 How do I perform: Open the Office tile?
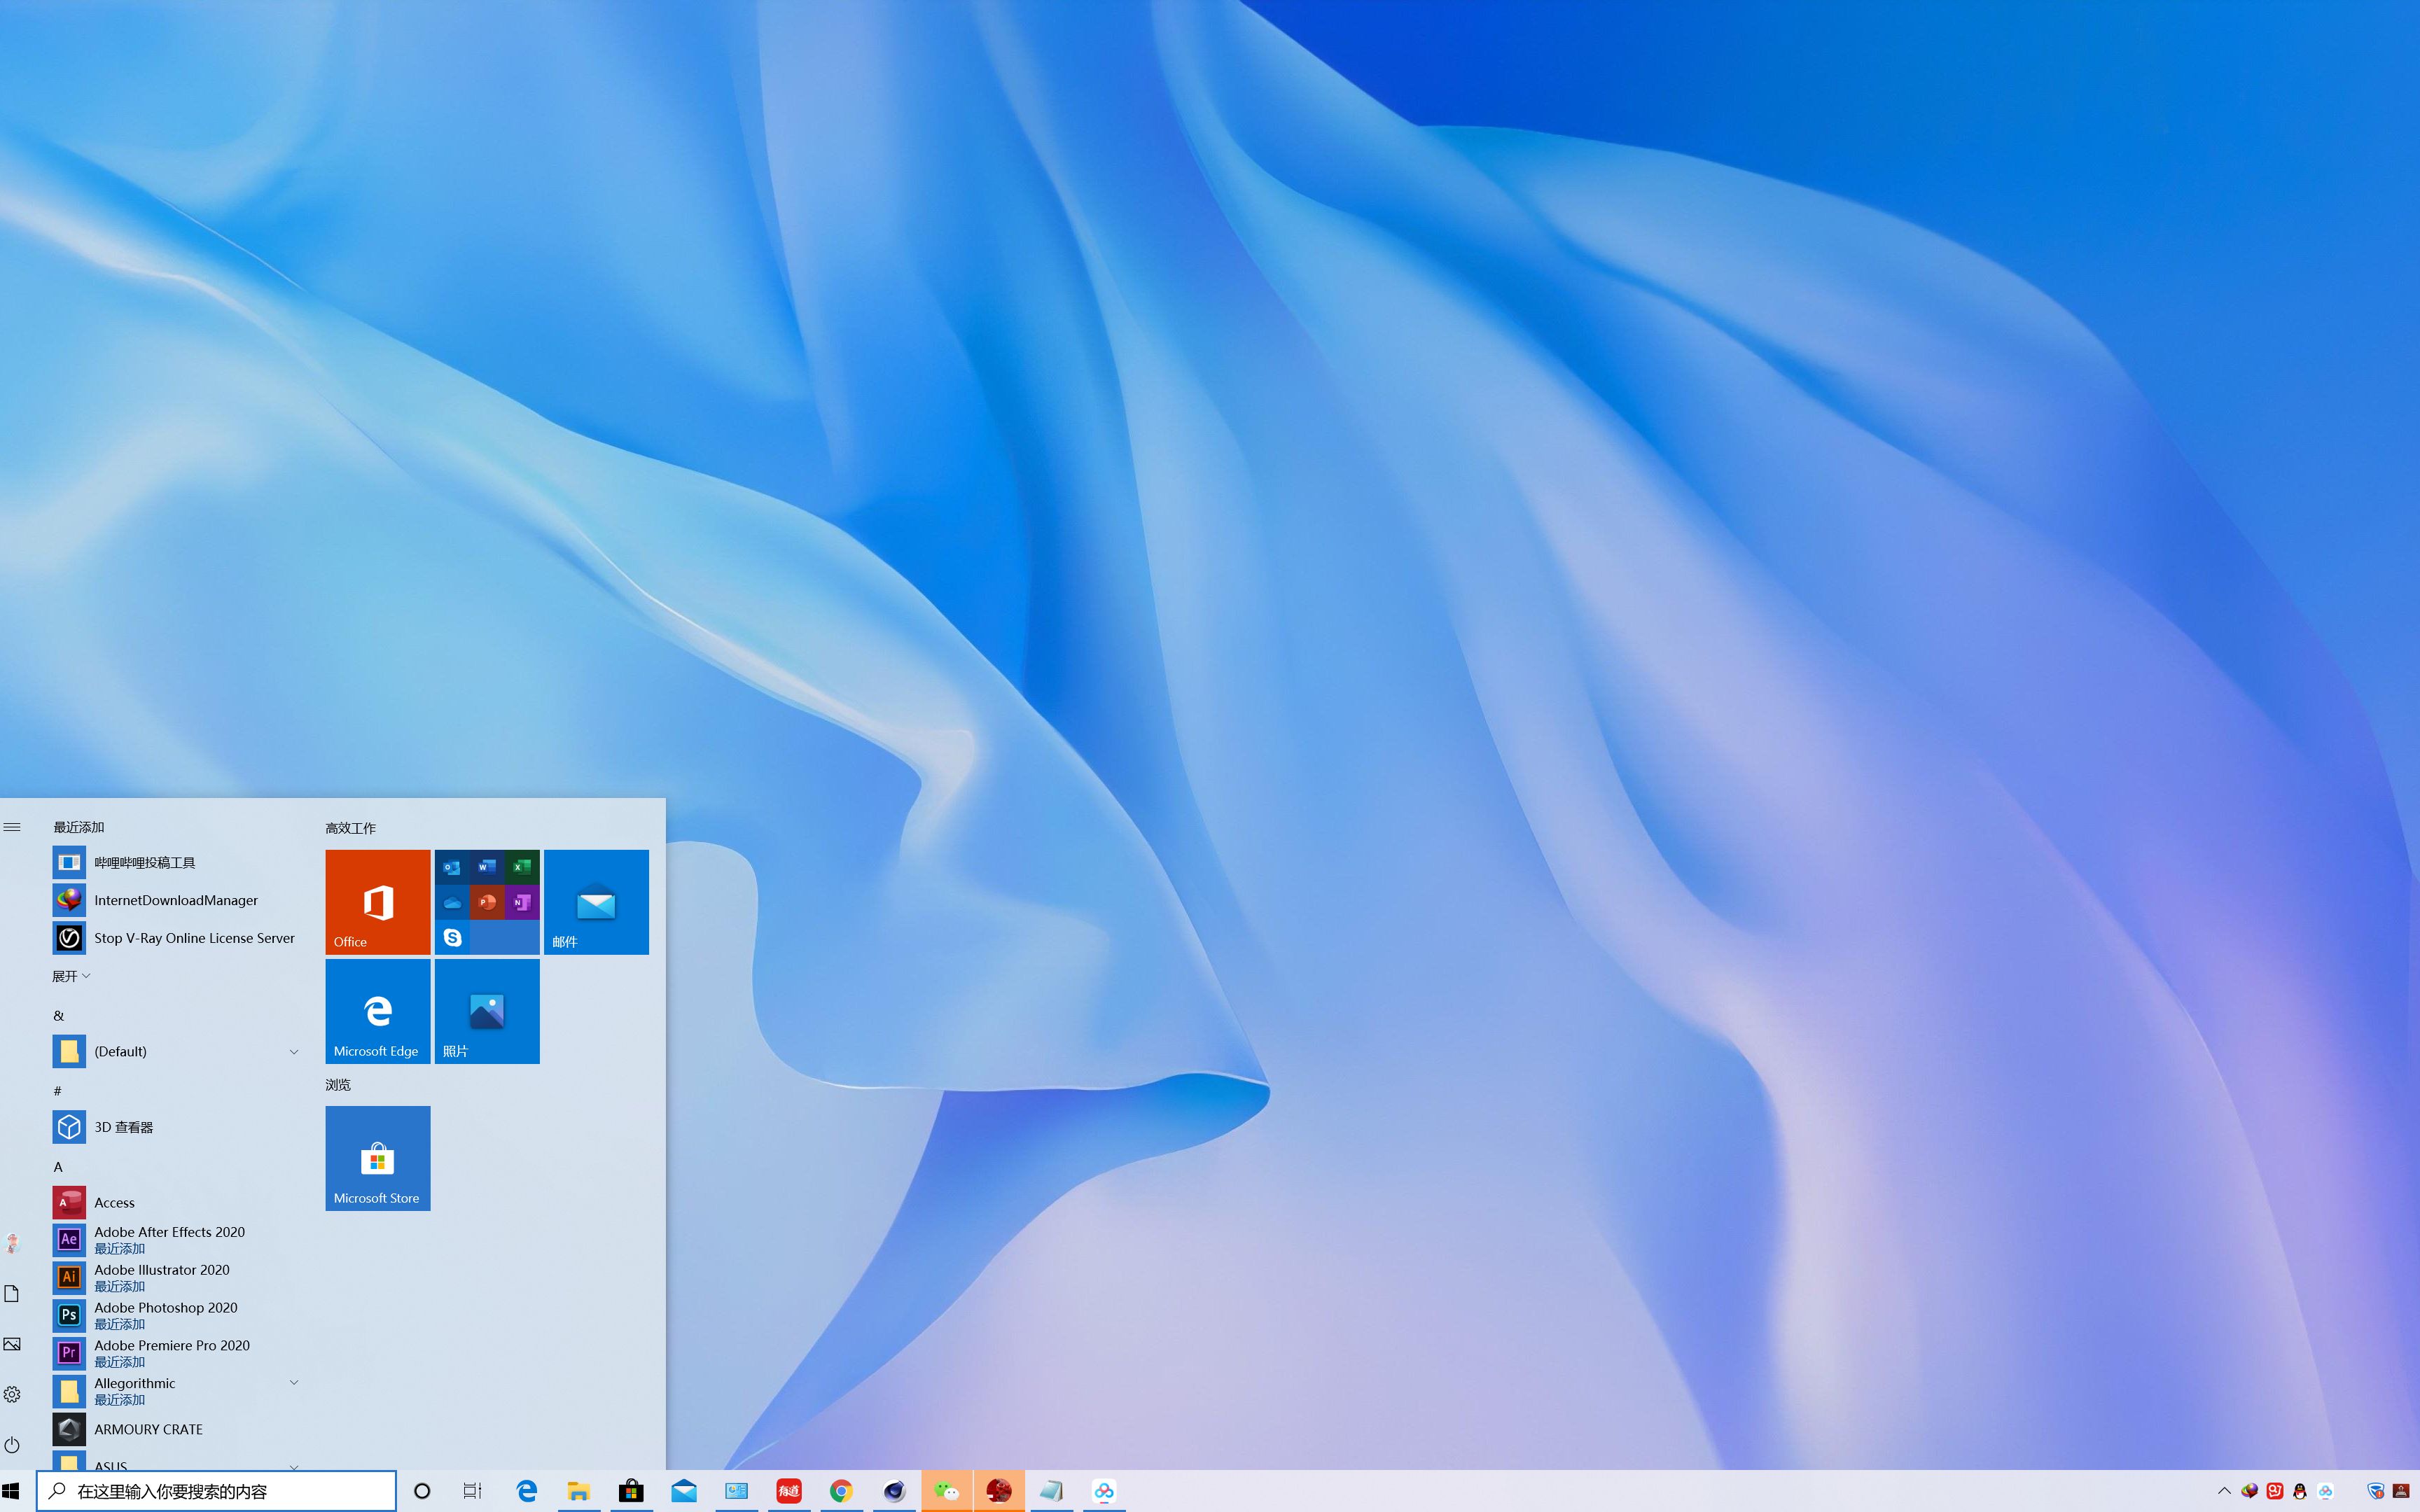[x=377, y=901]
